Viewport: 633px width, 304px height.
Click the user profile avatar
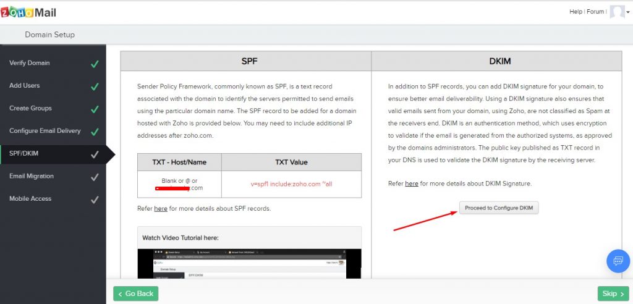click(x=617, y=12)
